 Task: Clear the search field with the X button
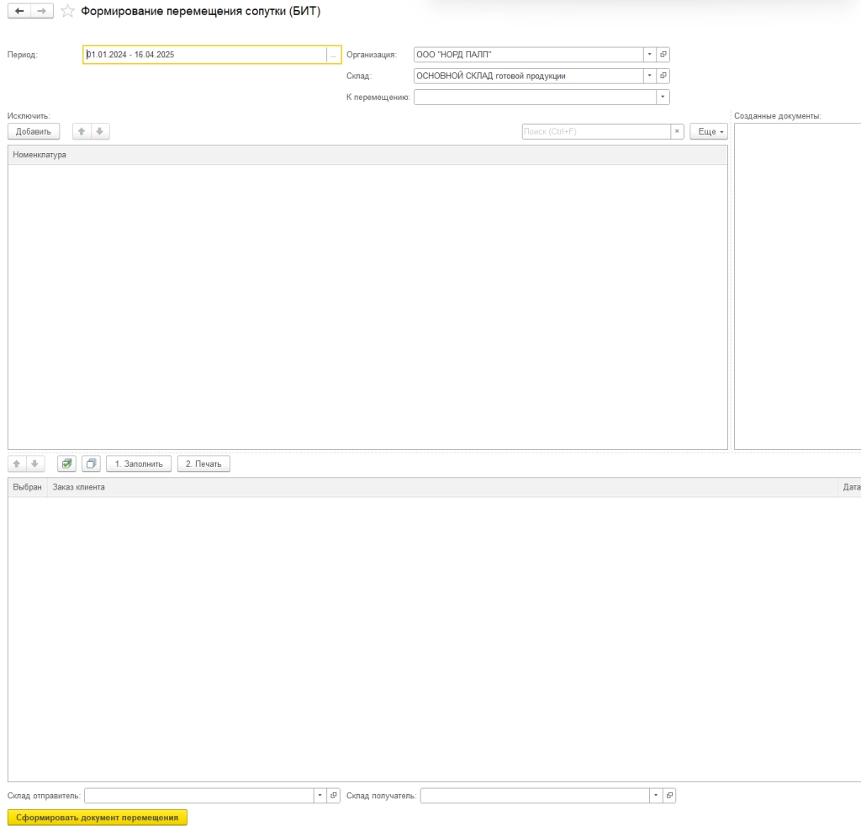[677, 132]
